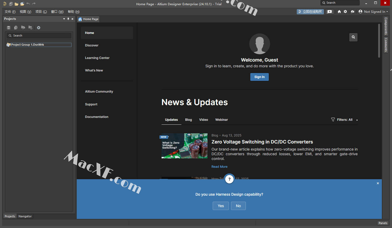Click the Redo arrow in title bar

point(34,4)
